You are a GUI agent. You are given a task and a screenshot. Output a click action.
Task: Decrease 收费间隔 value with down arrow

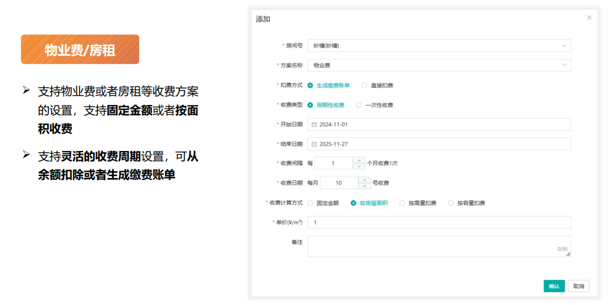click(359, 166)
